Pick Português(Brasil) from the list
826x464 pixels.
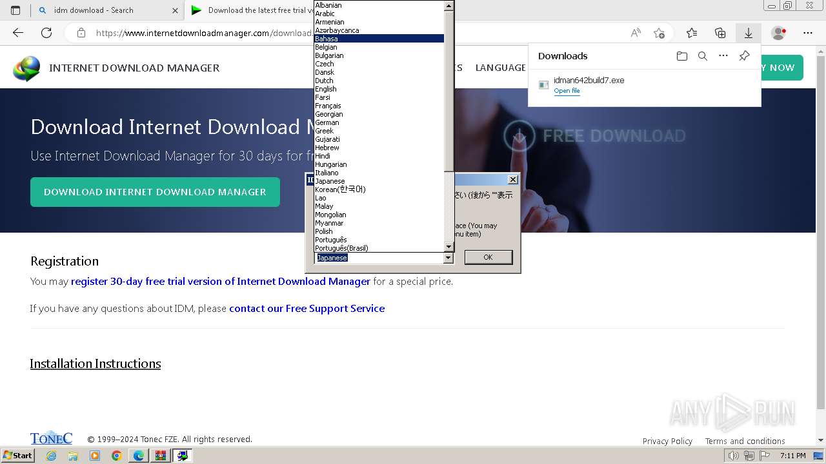[379, 248]
